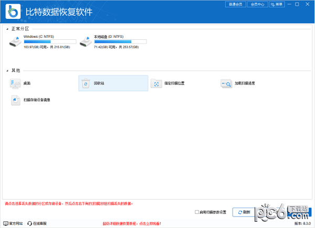Minimize the recovery software window
315x228 pixels.
[289, 4]
